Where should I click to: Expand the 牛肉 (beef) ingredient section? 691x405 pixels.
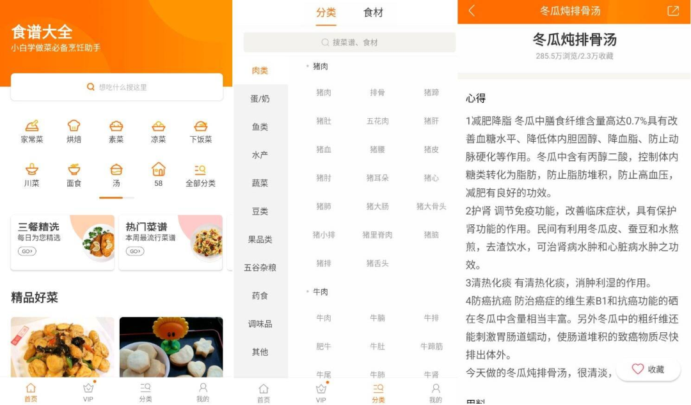click(319, 291)
